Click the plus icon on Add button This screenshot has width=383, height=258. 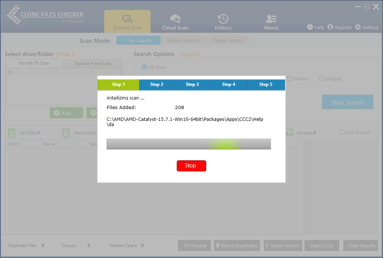coord(57,113)
